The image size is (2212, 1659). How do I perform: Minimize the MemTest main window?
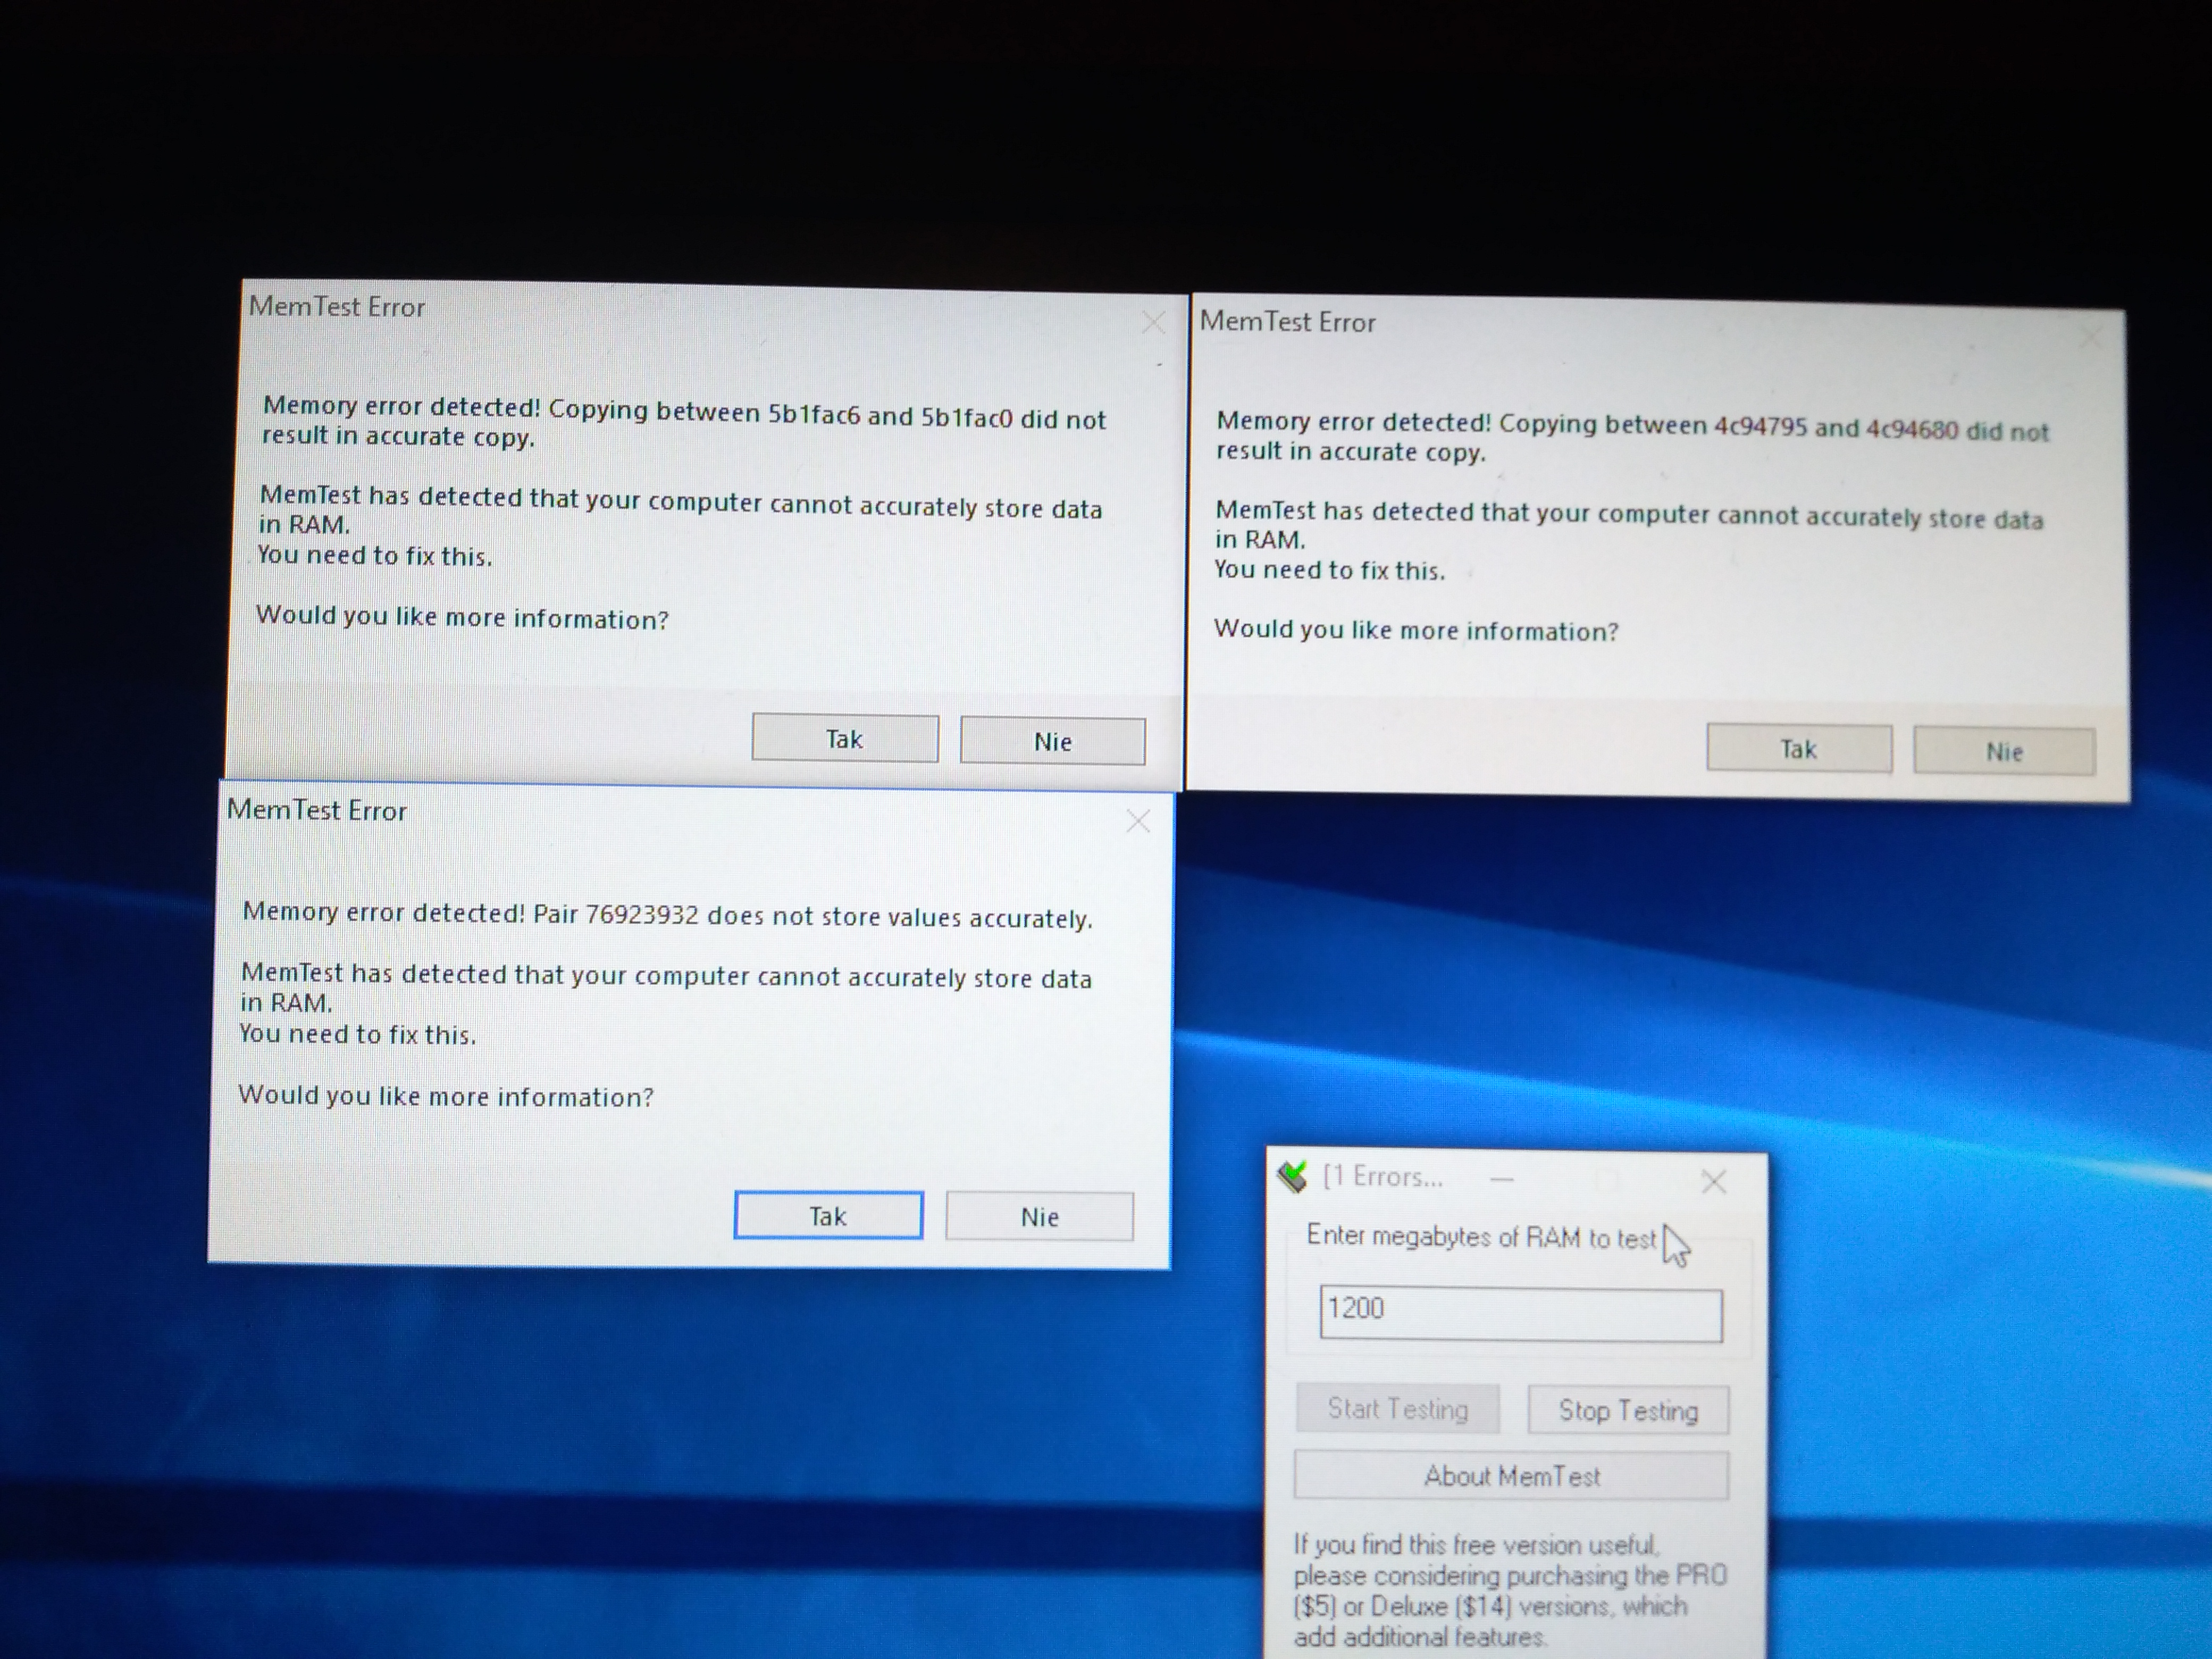[x=1501, y=1179]
